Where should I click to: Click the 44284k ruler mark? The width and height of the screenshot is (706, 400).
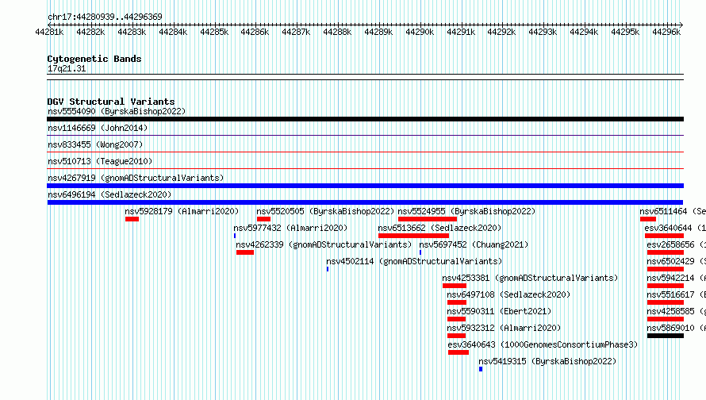click(172, 32)
